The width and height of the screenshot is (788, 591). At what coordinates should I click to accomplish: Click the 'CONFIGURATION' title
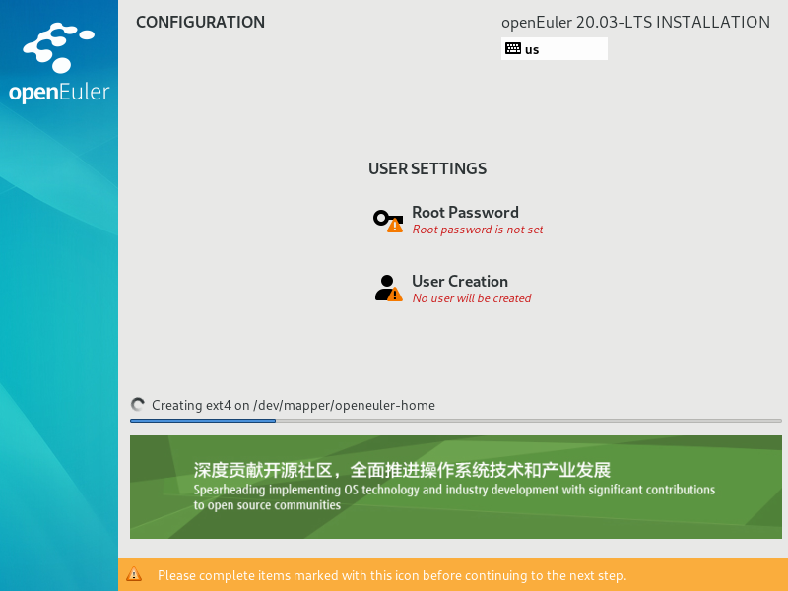(x=200, y=22)
